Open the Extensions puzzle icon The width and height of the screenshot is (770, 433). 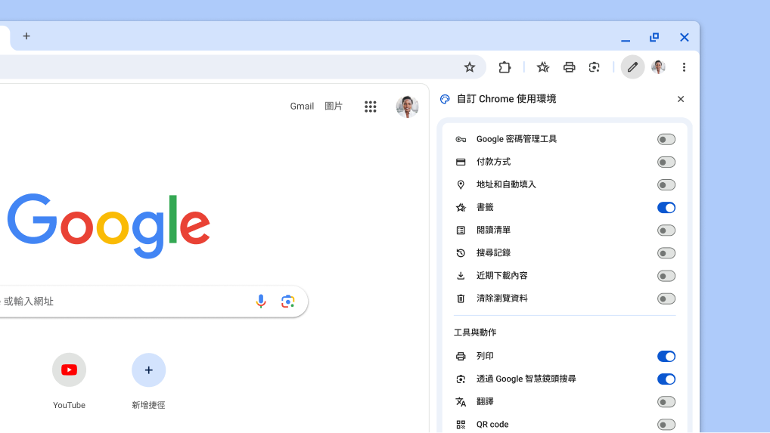click(x=505, y=67)
